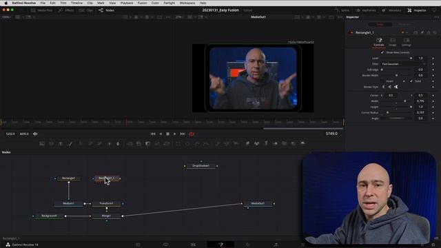Screen dimensions: 441x248
Task: Add a Rectangle mask from toolbar
Action: click(x=178, y=144)
